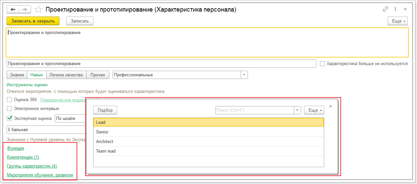Add form to favorites with star icon
Image resolution: width=417 pixels, height=184 pixels.
tap(38, 10)
